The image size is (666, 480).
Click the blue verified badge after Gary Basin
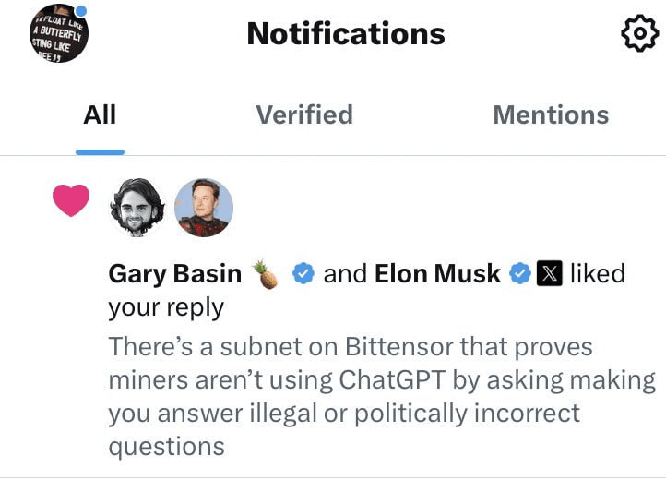coord(303,273)
